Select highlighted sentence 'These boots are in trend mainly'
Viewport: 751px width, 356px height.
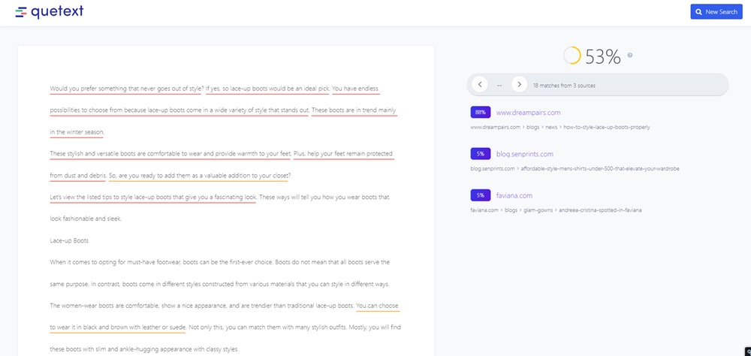click(x=354, y=110)
